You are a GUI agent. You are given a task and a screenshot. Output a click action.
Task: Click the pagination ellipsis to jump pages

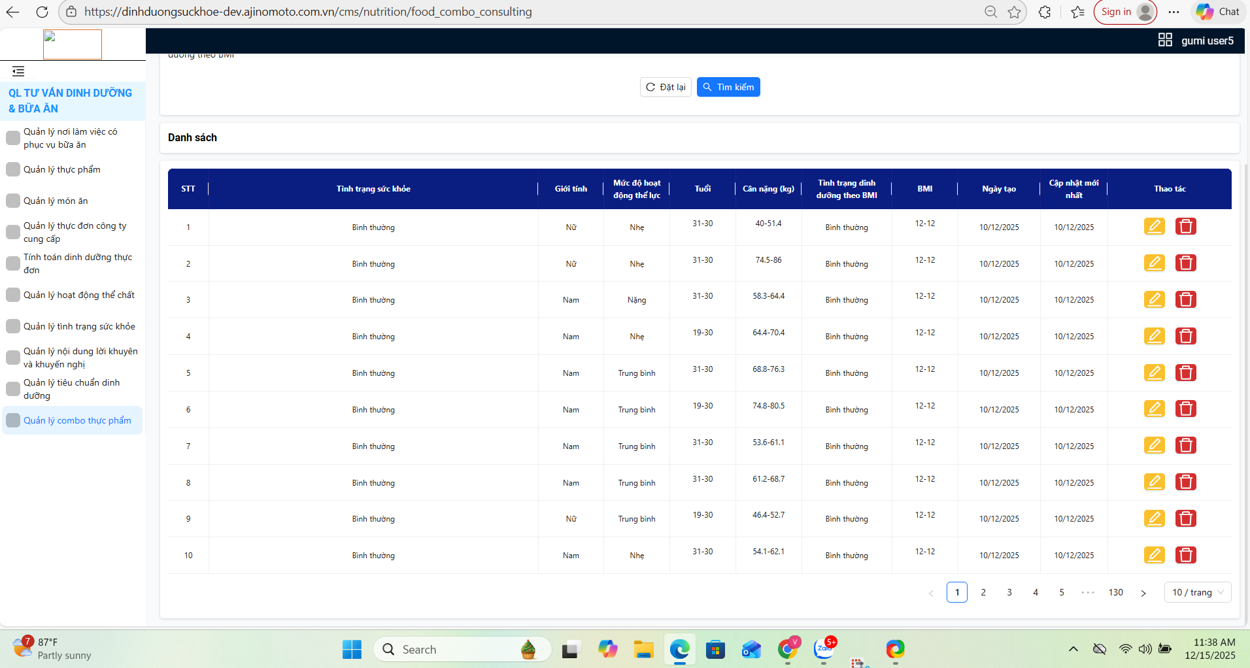[1088, 592]
